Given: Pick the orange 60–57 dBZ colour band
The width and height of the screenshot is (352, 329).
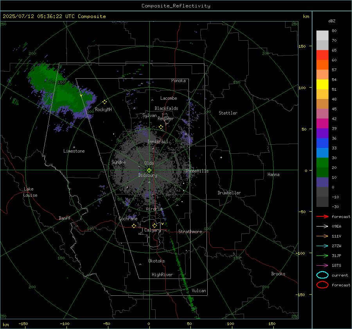Looking at the screenshot, I should tap(322, 65).
